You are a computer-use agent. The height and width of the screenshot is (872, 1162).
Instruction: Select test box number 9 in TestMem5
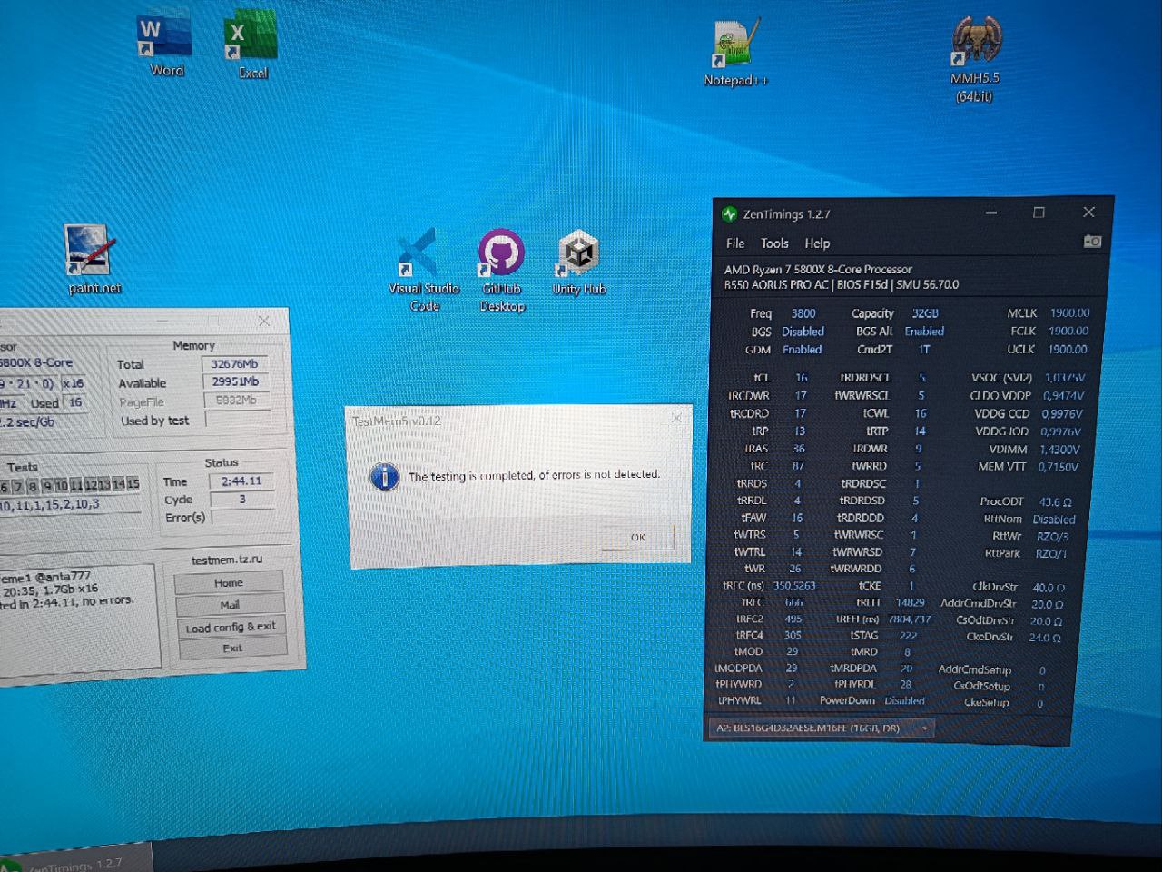pyautogui.click(x=47, y=486)
